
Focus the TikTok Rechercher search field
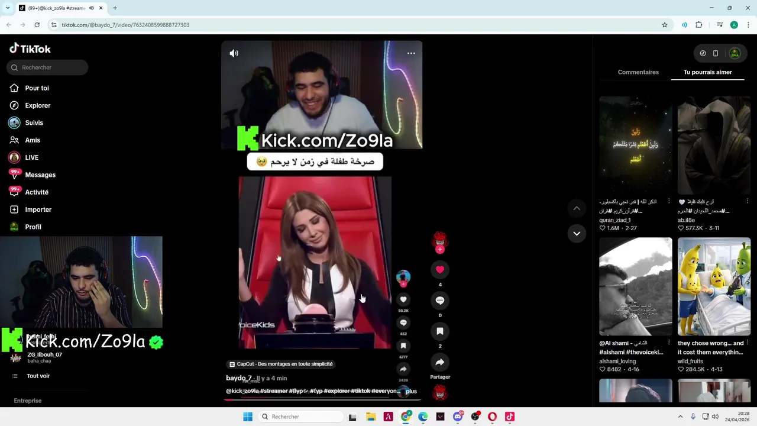point(47,67)
